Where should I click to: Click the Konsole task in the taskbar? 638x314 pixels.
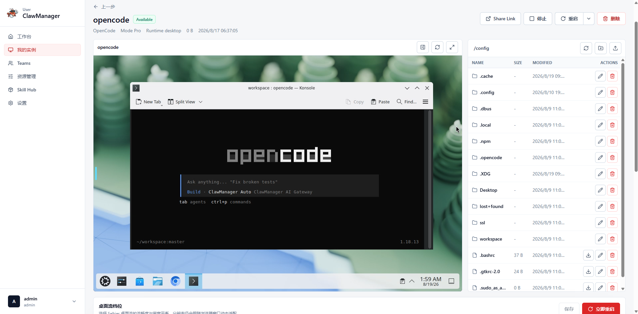click(194, 281)
